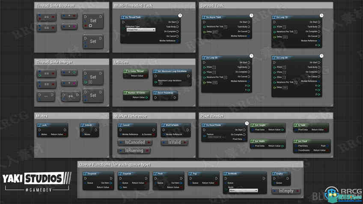Click the Z output pin on Do Loop 3D
This screenshot has height=204, width=363.
[x=319, y=95]
